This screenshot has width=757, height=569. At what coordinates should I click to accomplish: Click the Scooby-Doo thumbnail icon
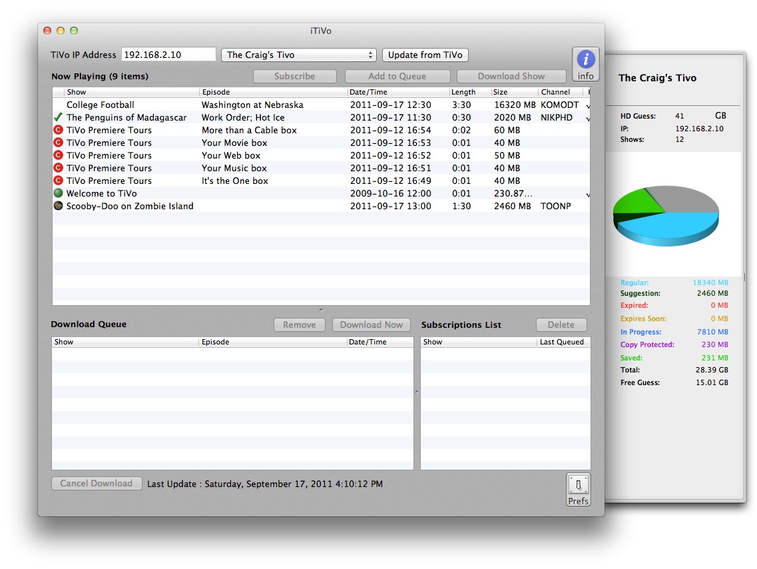(x=57, y=206)
